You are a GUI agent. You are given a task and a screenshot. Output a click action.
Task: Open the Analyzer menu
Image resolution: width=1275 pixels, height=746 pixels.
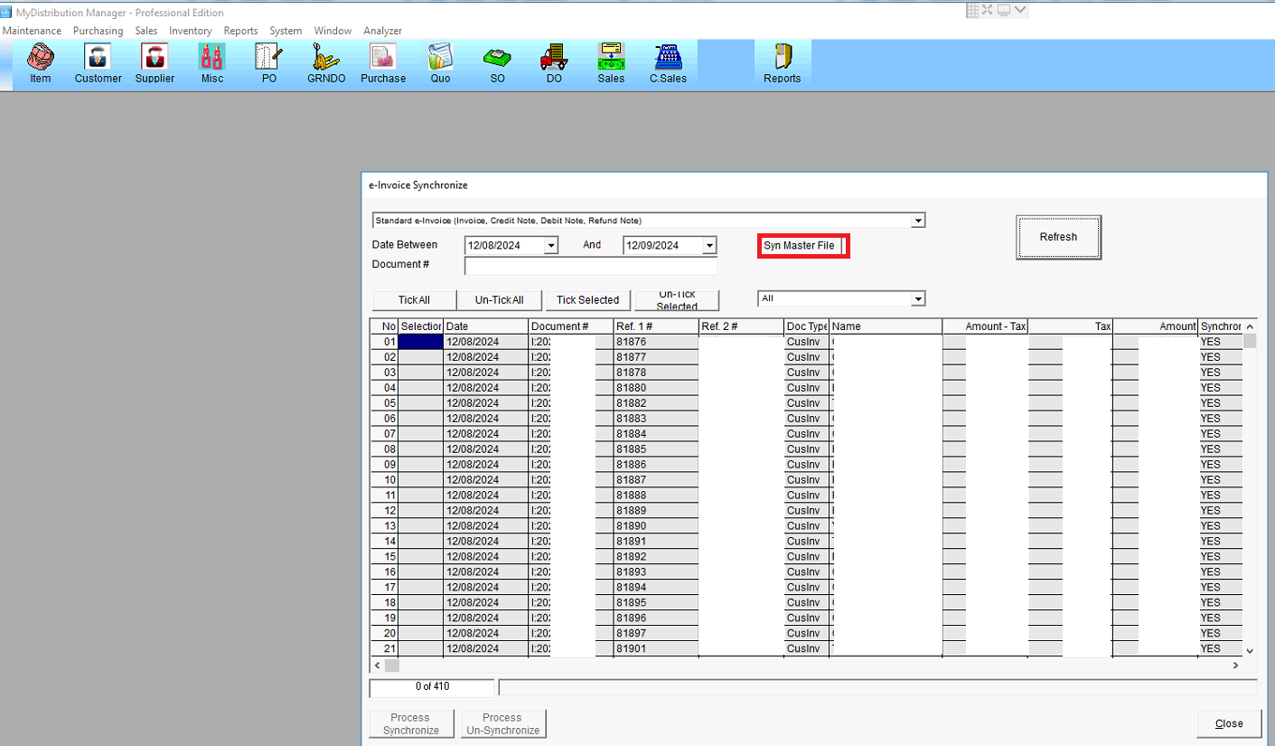click(x=382, y=31)
